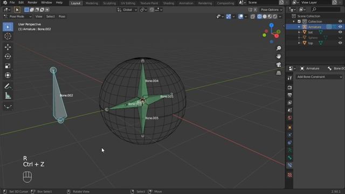This screenshot has width=345, height=194.
Task: Switch to Solid viewport shading
Action: pyautogui.click(x=265, y=17)
